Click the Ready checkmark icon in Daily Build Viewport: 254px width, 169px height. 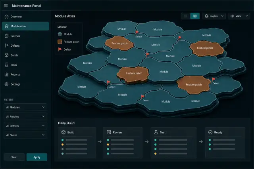(210, 132)
